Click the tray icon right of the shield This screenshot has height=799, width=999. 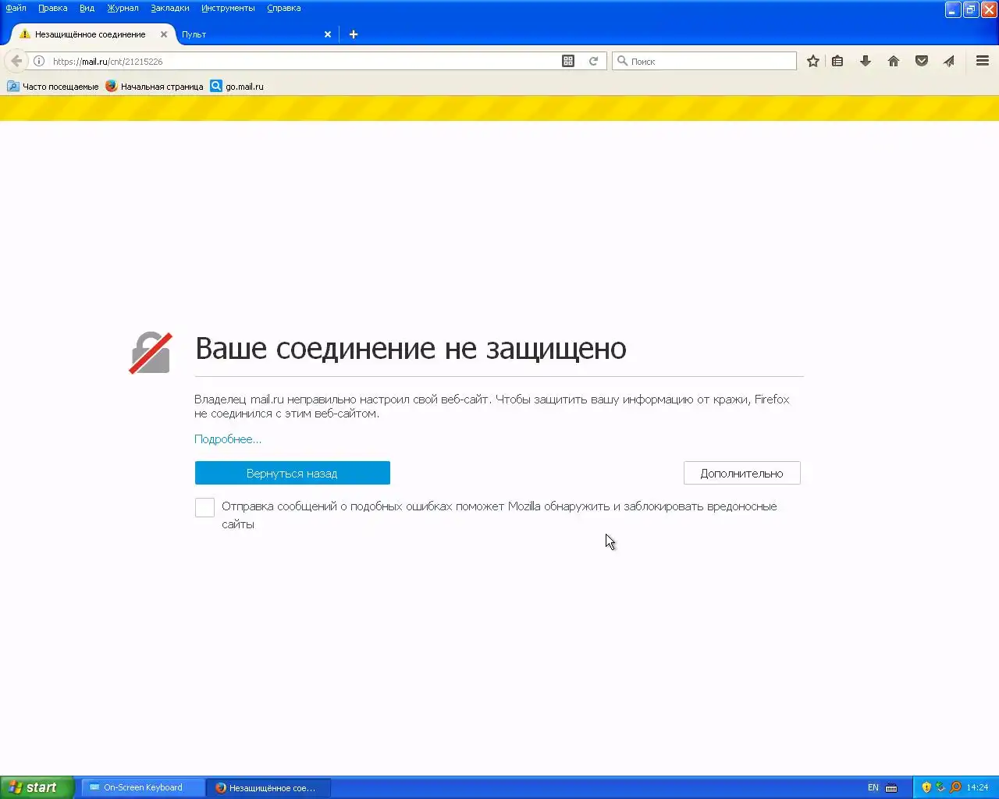coord(940,787)
